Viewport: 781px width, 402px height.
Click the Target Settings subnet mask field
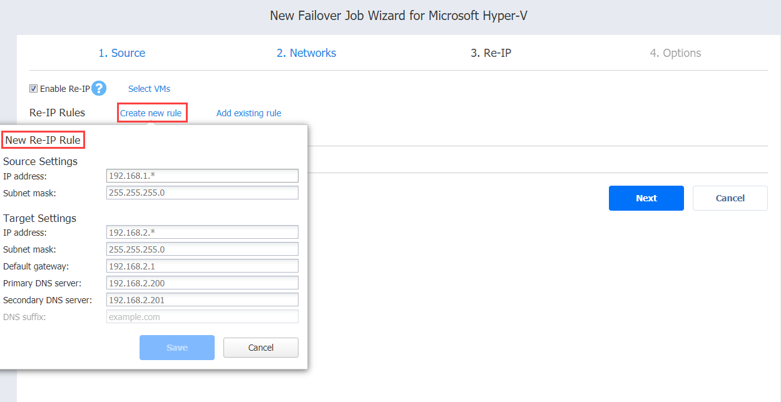(x=203, y=249)
